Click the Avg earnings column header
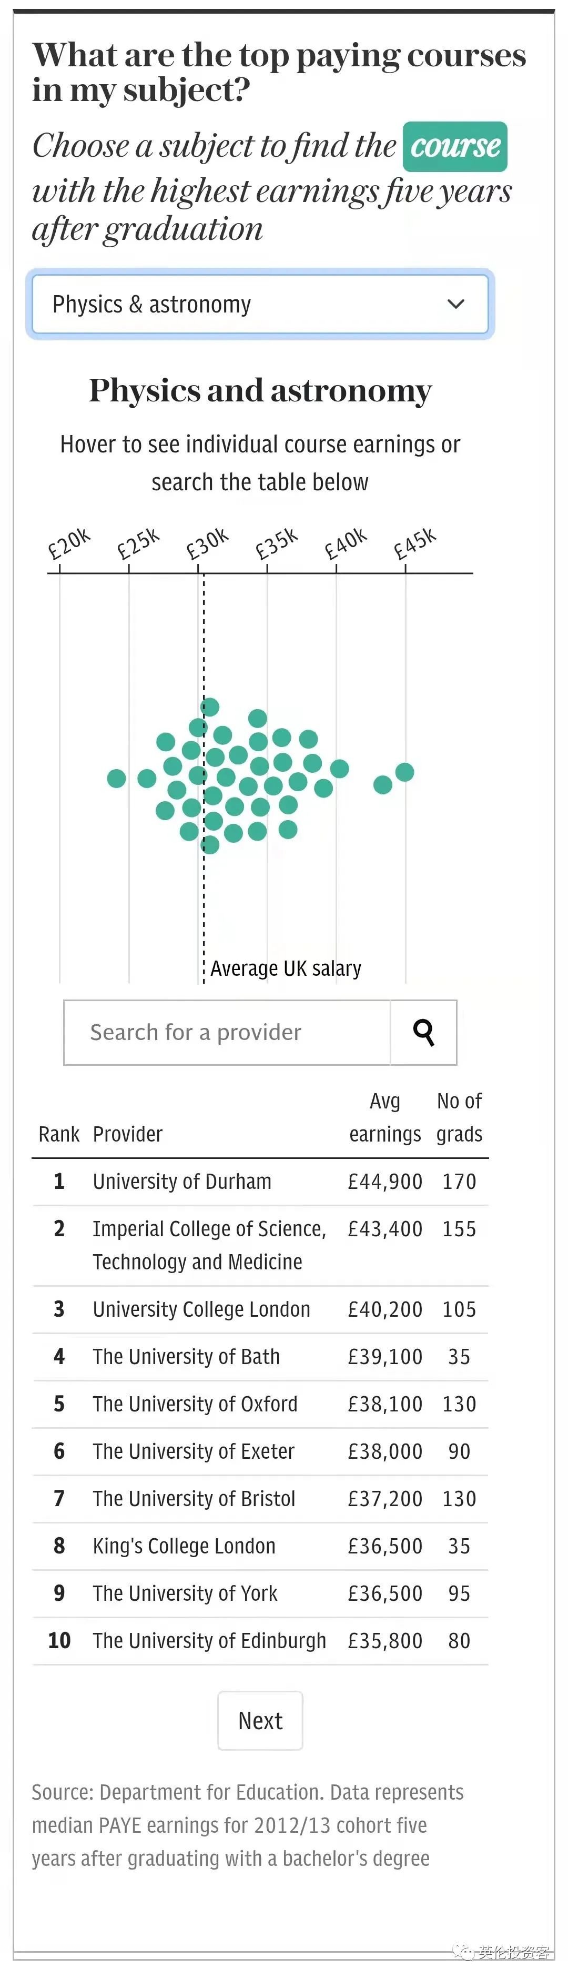This screenshot has width=568, height=1978. pos(384,1117)
